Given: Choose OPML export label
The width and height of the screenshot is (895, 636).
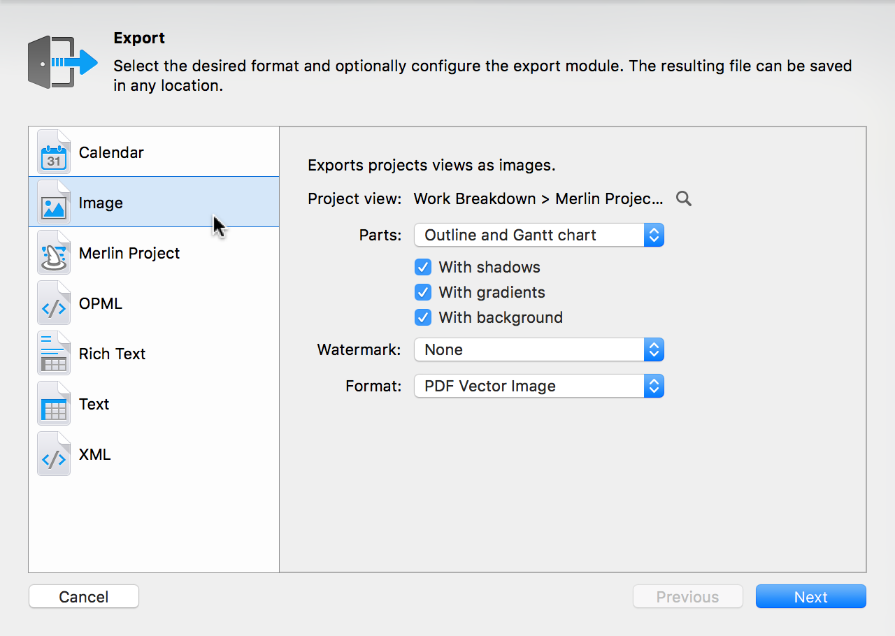Looking at the screenshot, I should click(101, 303).
